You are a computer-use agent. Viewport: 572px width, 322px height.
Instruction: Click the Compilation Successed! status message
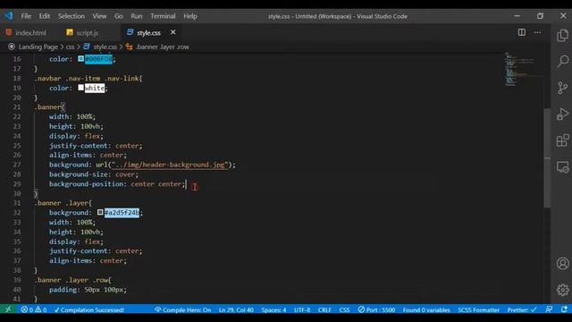coord(89,309)
